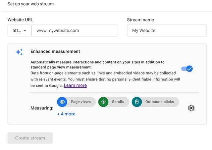The width and height of the screenshot is (212, 150).
Task: Click the Enhanced measurement sparkle icon
Action: pos(19,52)
